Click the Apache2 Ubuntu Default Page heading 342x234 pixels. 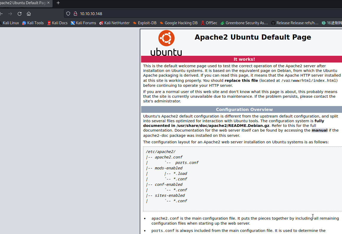[253, 37]
